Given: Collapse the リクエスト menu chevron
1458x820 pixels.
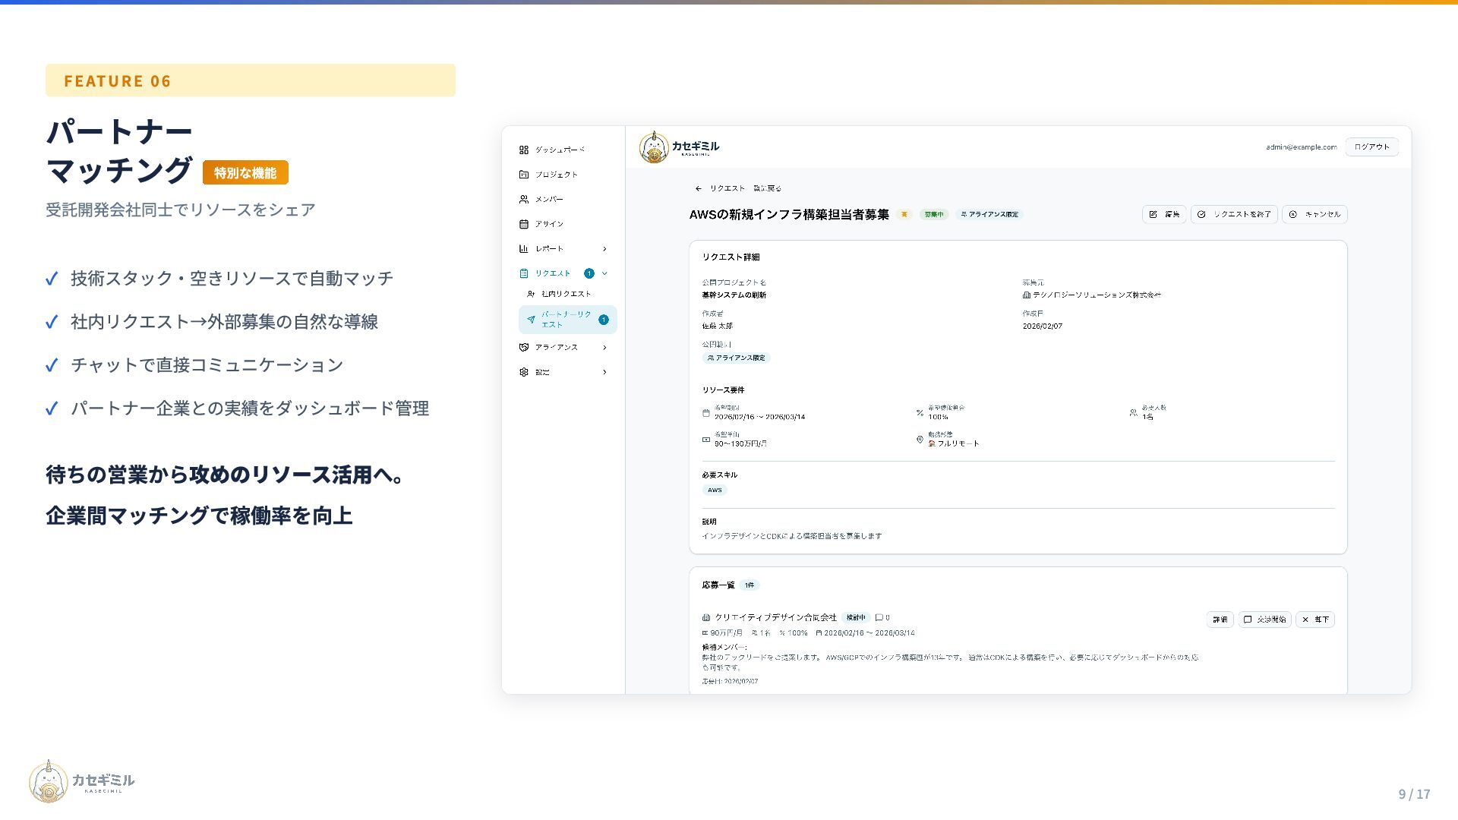Looking at the screenshot, I should pyautogui.click(x=604, y=273).
